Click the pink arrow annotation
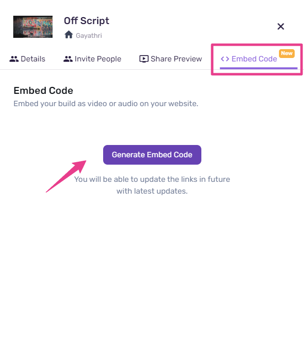 pos(66,175)
